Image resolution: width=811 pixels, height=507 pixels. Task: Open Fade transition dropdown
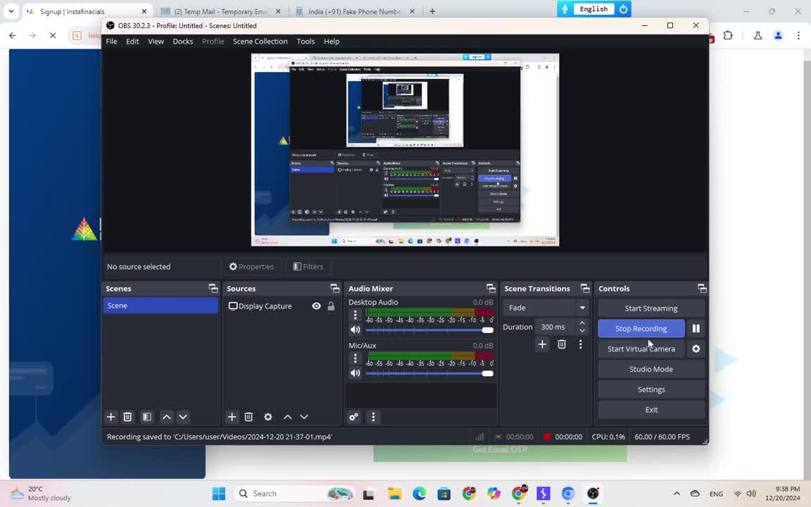[x=582, y=308]
